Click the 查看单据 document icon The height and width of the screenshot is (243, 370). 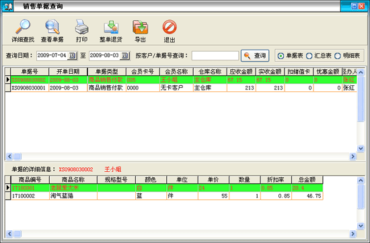click(52, 27)
